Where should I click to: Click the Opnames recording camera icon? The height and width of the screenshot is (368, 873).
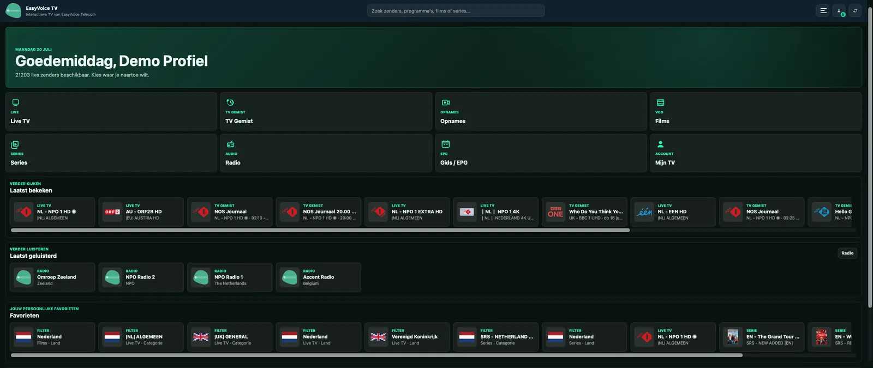[x=445, y=102]
